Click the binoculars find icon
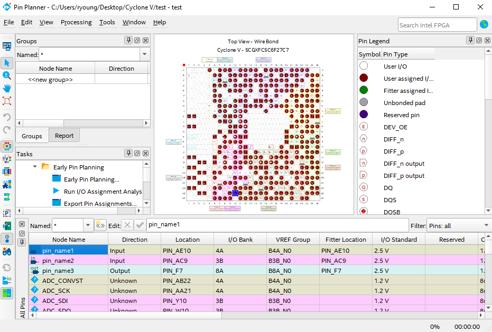492x332 pixels. point(7,252)
